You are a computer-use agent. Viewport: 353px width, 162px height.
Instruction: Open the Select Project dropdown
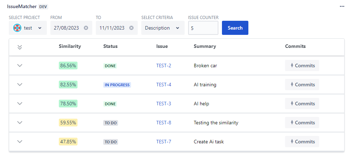[28, 28]
